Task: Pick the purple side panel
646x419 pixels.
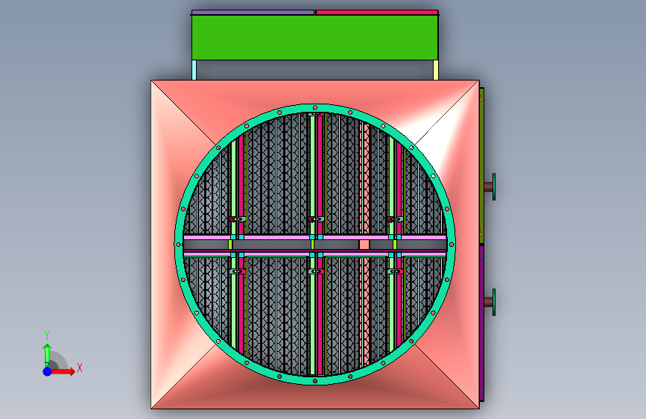Action: 482,323
